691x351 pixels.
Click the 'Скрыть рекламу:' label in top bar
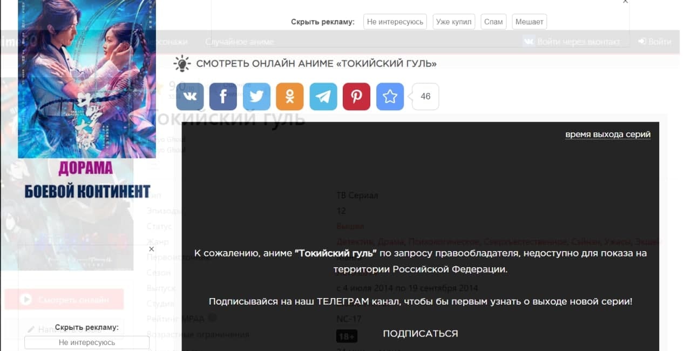pyautogui.click(x=323, y=22)
